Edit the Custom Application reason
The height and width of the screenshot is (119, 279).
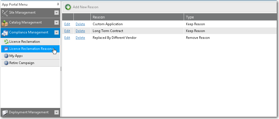pyautogui.click(x=67, y=24)
